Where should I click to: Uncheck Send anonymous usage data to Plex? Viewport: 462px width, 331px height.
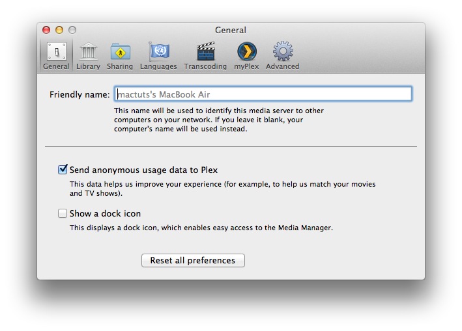coord(63,170)
